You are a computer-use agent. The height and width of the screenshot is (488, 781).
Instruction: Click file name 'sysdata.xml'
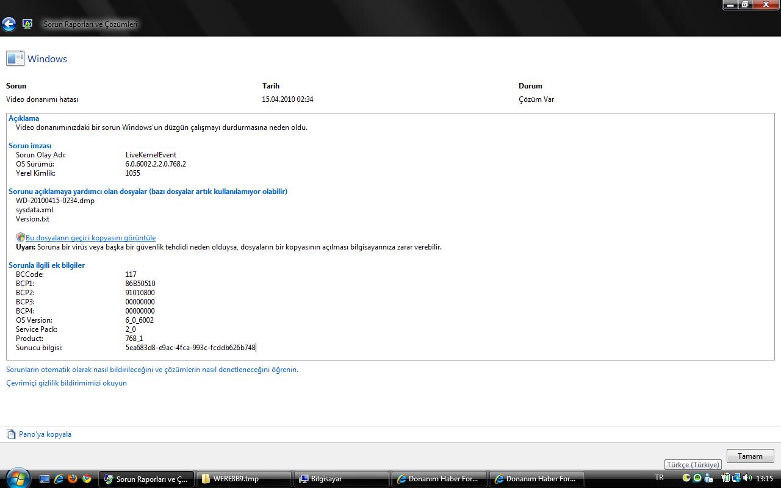click(34, 210)
